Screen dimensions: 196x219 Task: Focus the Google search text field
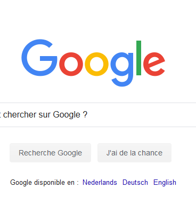pos(98,115)
